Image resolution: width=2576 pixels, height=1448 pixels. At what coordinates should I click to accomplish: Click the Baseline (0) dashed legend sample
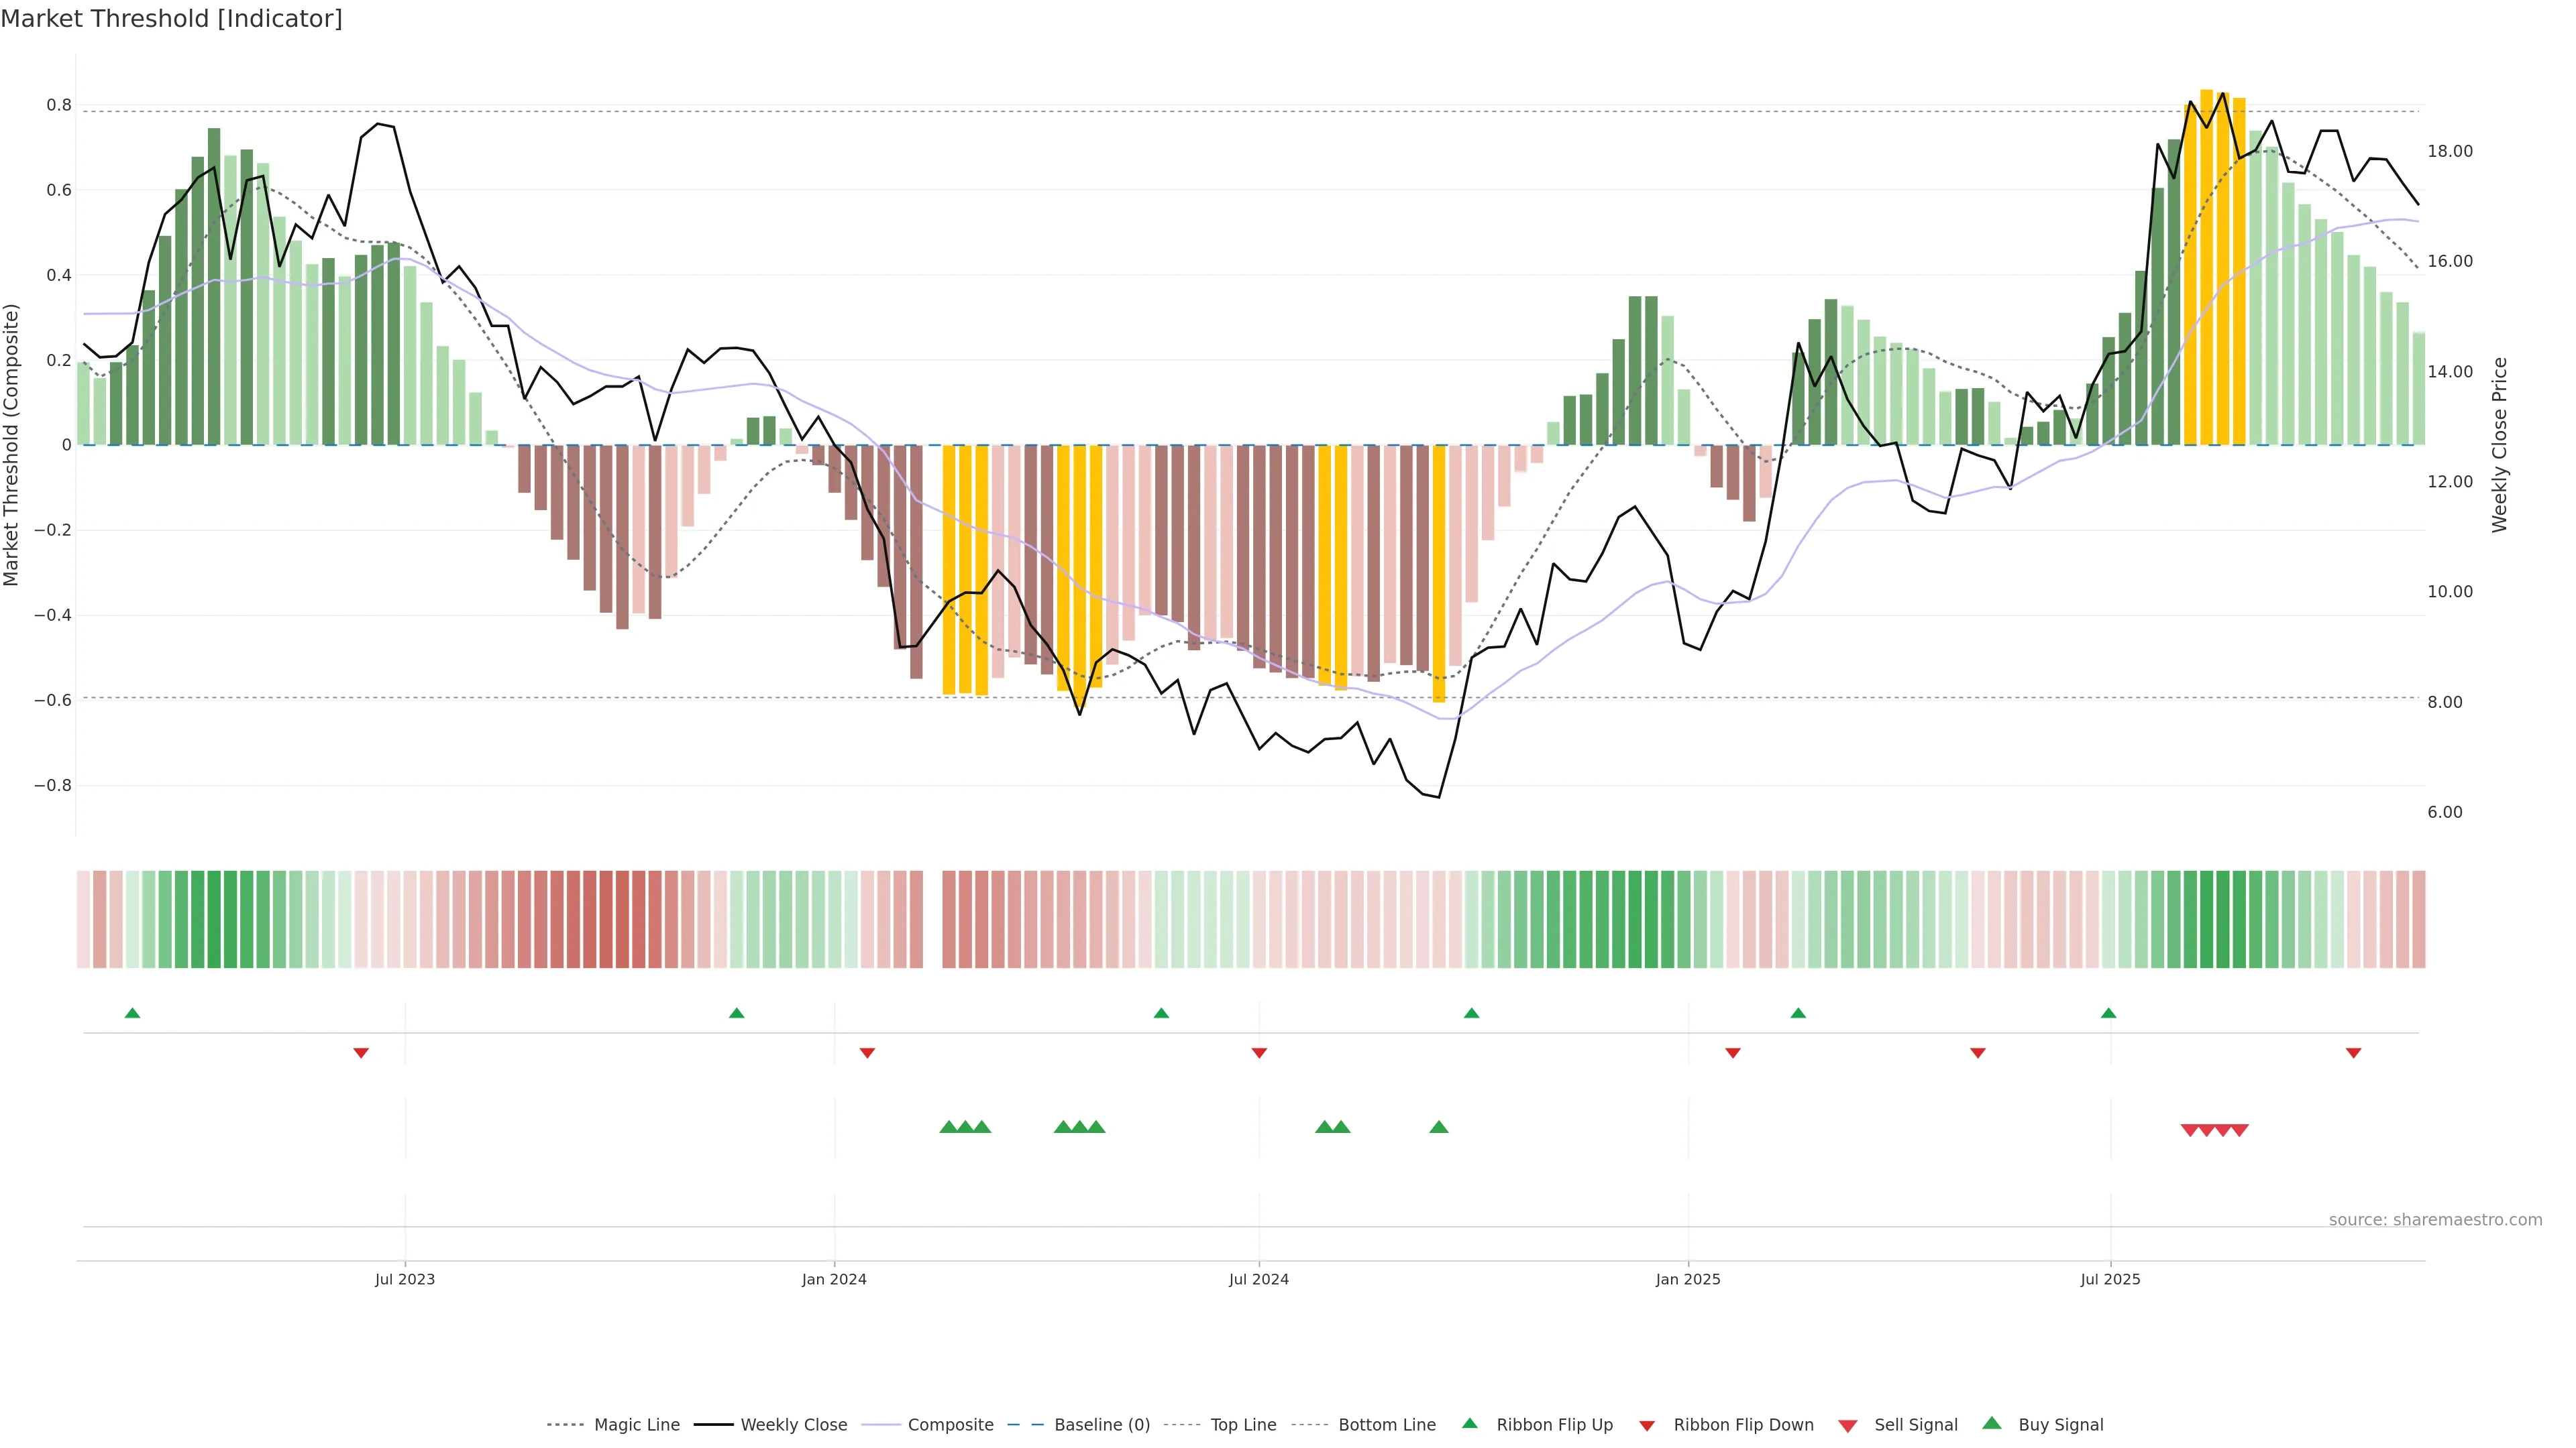[x=1025, y=1425]
